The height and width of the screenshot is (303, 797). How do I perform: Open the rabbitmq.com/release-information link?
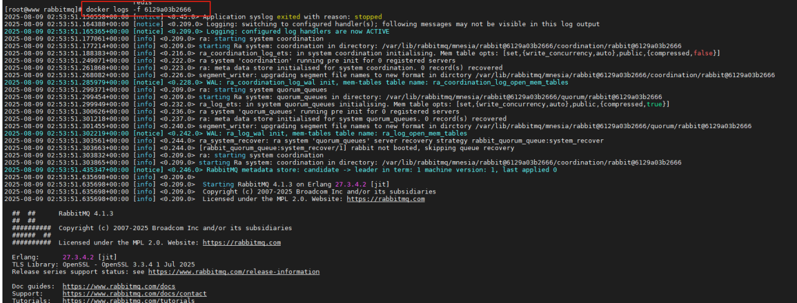233,272
